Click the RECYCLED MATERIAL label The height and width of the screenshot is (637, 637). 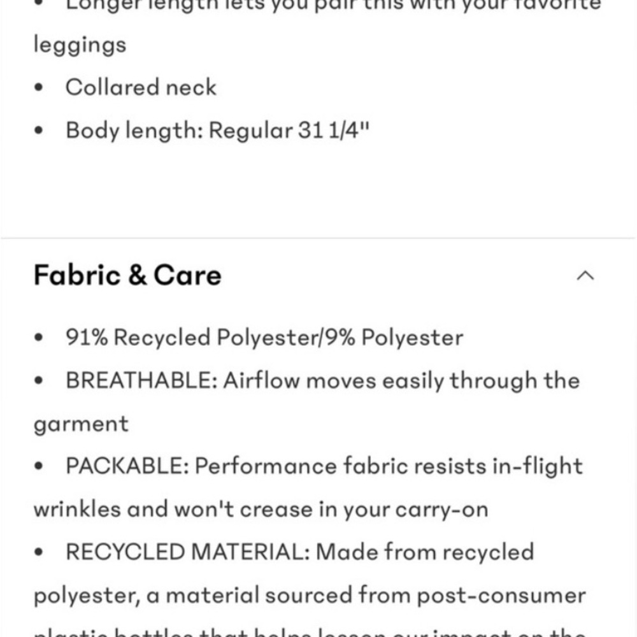tap(186, 552)
